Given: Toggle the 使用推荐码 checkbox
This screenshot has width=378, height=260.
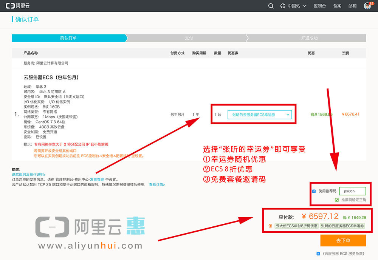Looking at the screenshot, I should coord(314,191).
